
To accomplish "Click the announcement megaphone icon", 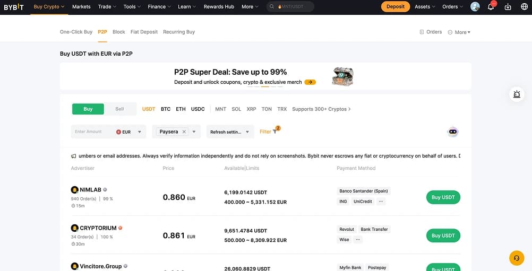I will pos(73,156).
